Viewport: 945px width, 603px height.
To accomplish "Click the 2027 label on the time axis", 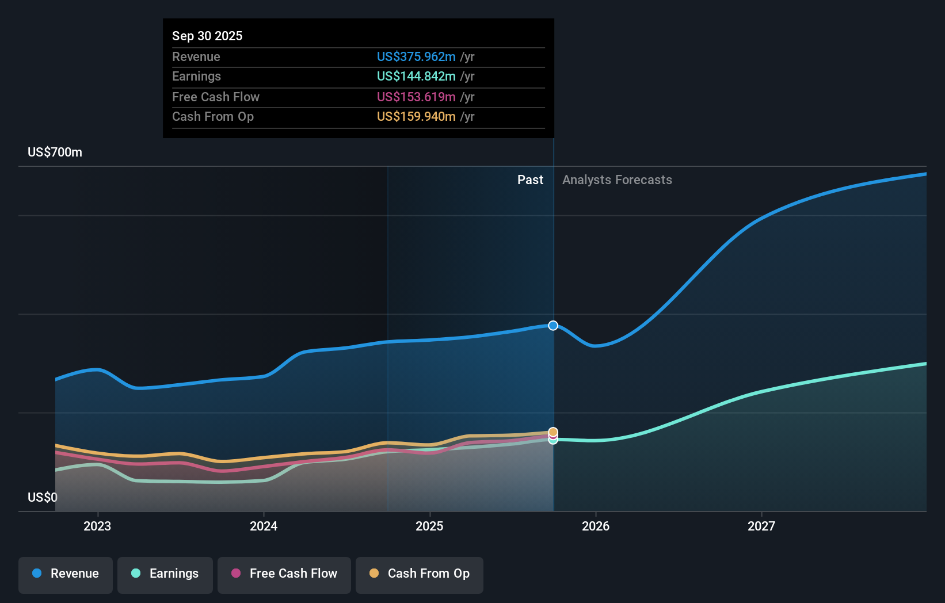I will (761, 525).
